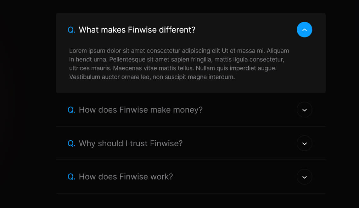Select 'Why should I trust Finwise?' question text
The height and width of the screenshot is (208, 359).
coord(131,143)
